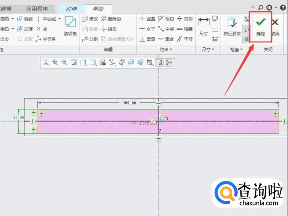Image resolution: width=288 pixels, height=216 pixels.
Task: Click the Zoom Out magnifier icon
Action: tap(64, 63)
